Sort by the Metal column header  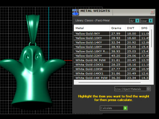(92, 28)
